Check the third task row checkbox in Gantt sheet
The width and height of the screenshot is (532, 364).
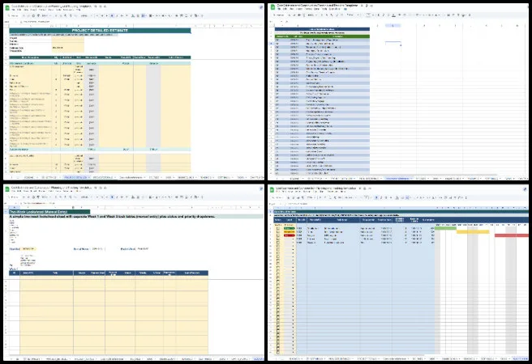pos(277,236)
